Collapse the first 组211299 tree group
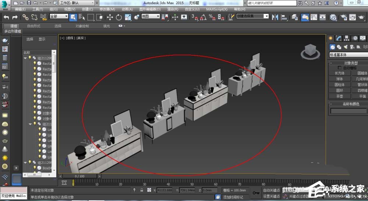 coord(25,58)
